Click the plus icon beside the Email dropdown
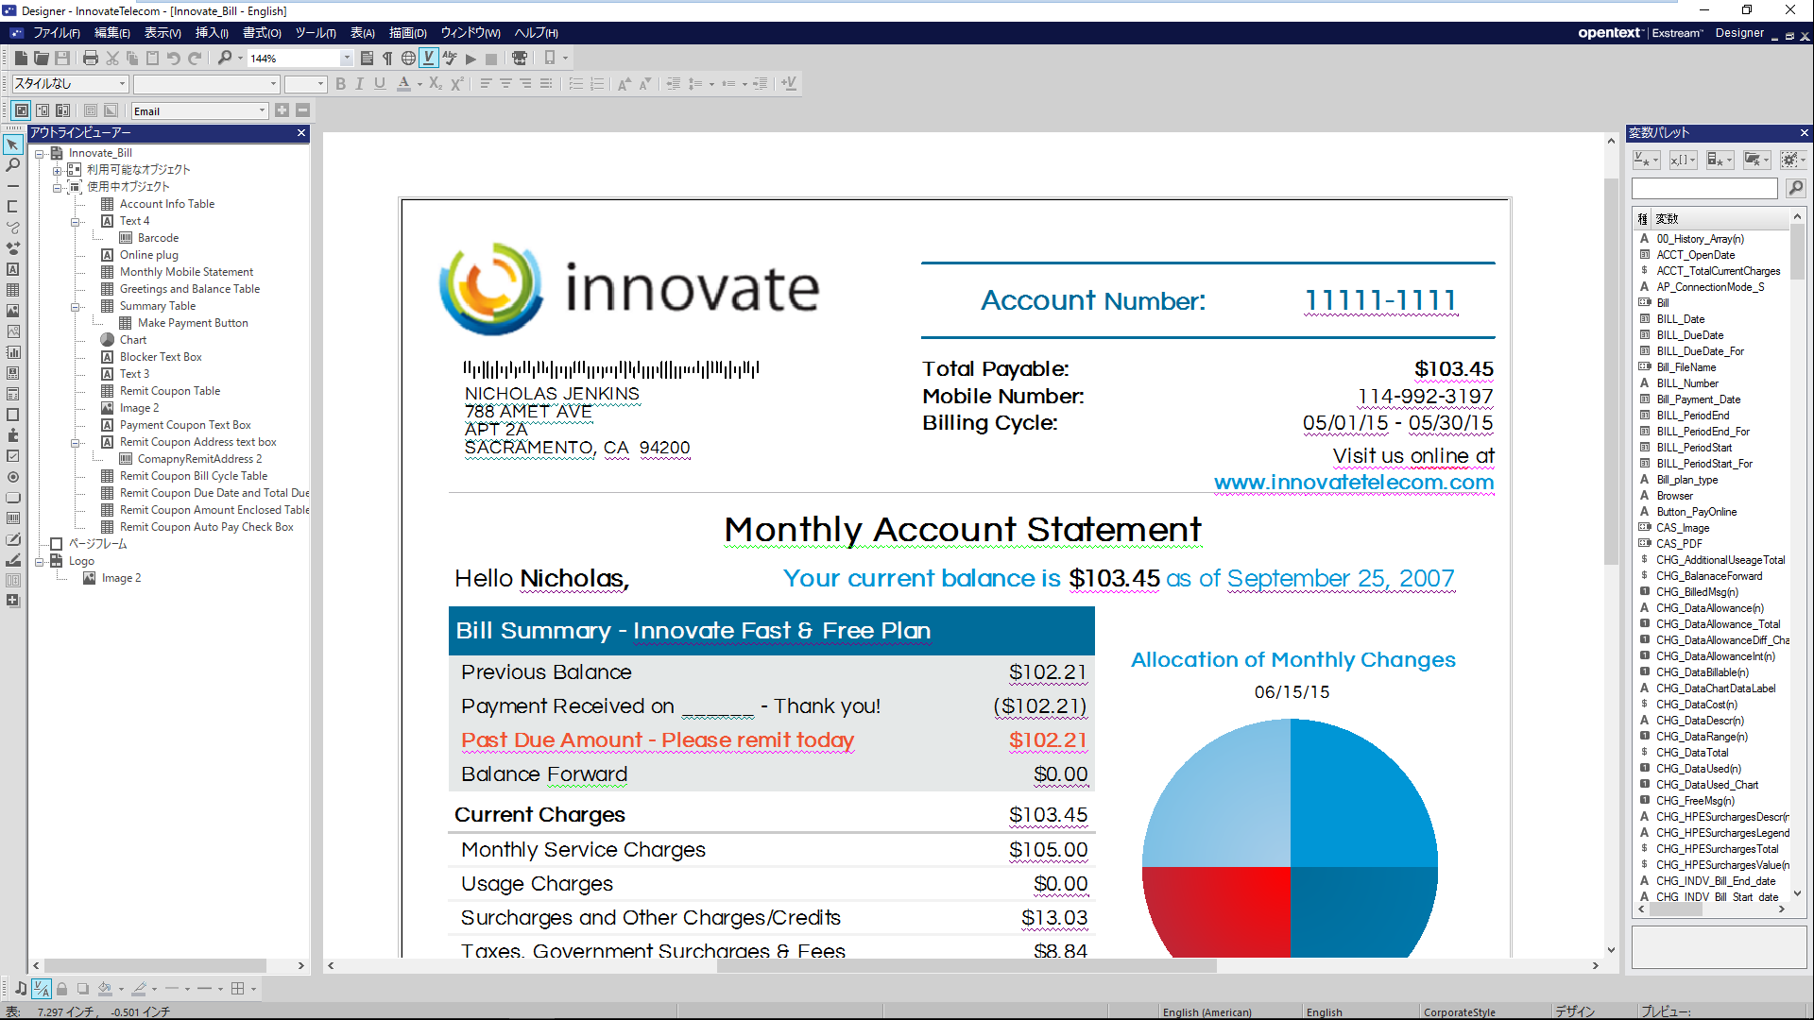Screen dimensions: 1814x1020 click(282, 110)
